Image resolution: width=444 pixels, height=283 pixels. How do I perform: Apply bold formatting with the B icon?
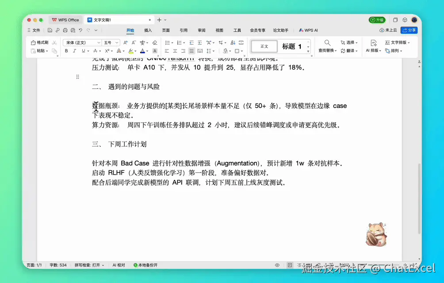[66, 50]
